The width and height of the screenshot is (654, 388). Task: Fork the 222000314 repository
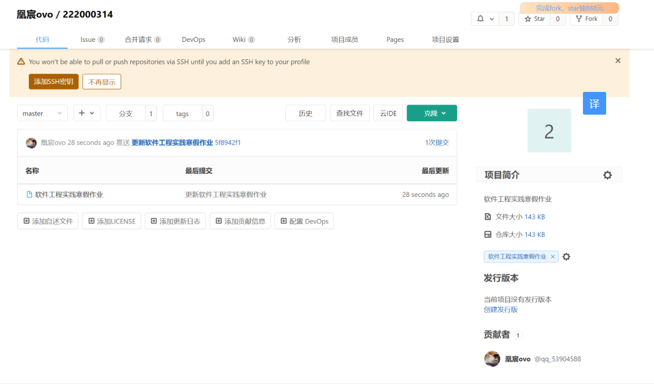[586, 19]
